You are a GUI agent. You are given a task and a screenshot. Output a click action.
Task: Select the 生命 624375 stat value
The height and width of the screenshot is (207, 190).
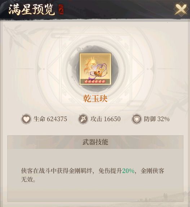(50, 119)
